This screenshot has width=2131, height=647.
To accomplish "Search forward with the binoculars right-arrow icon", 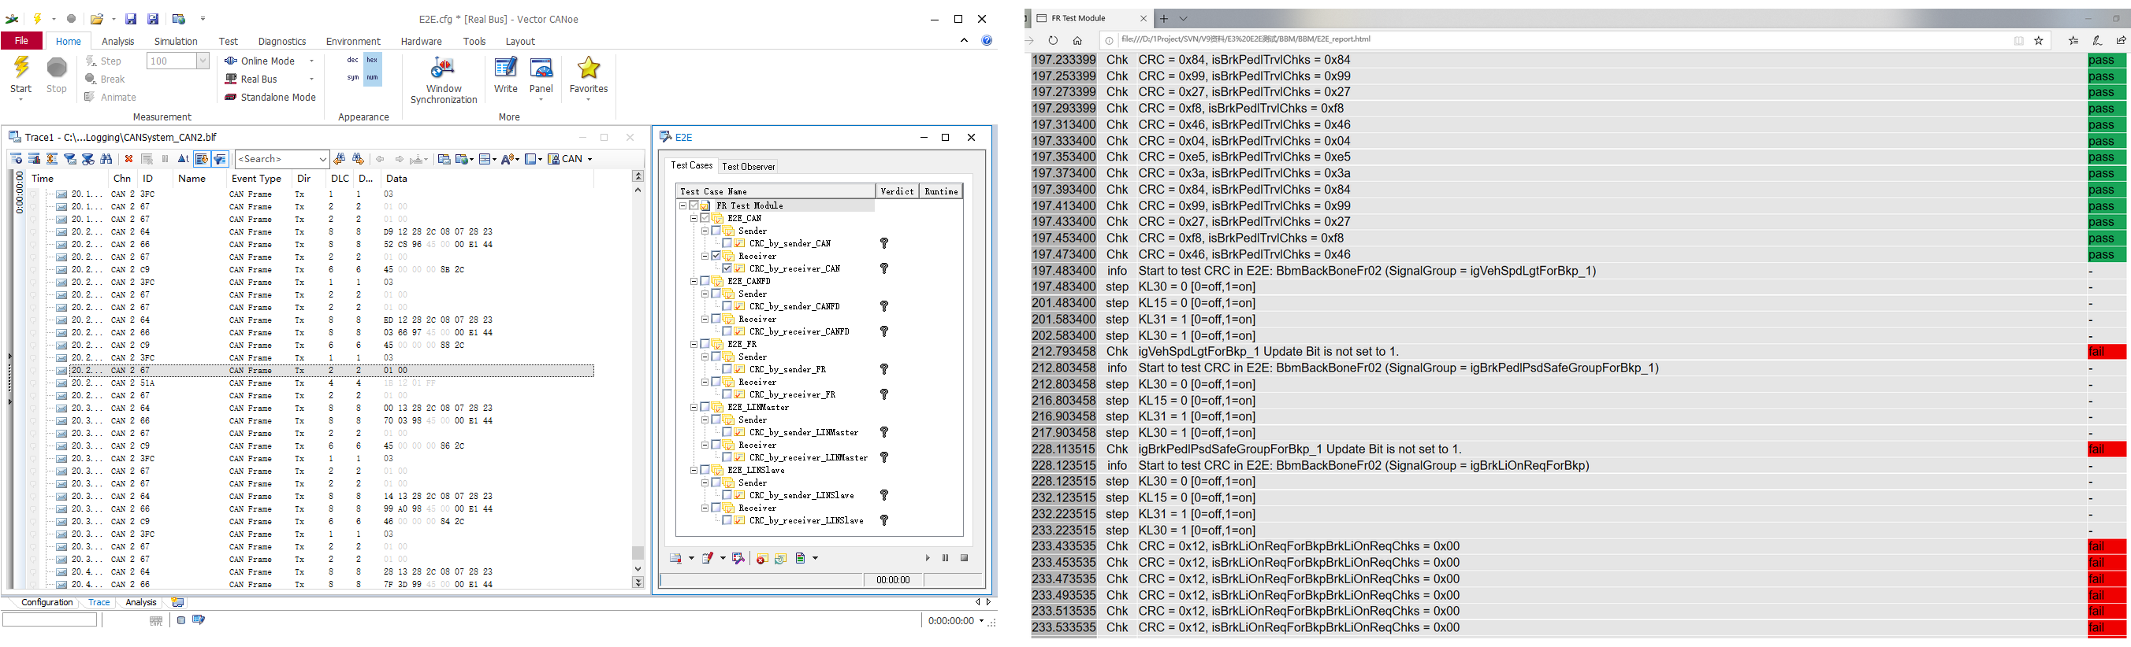I will pos(357,159).
